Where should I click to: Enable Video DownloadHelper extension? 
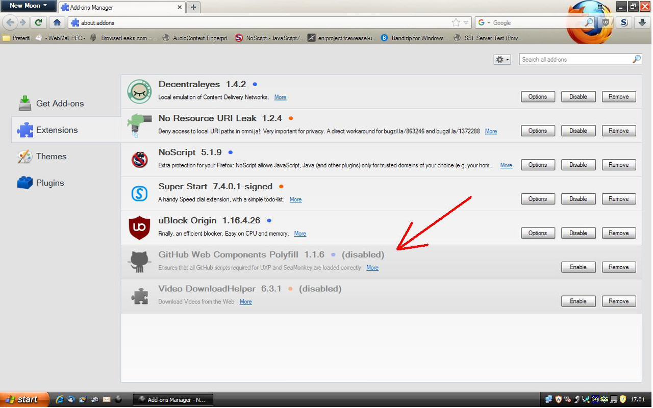point(578,301)
